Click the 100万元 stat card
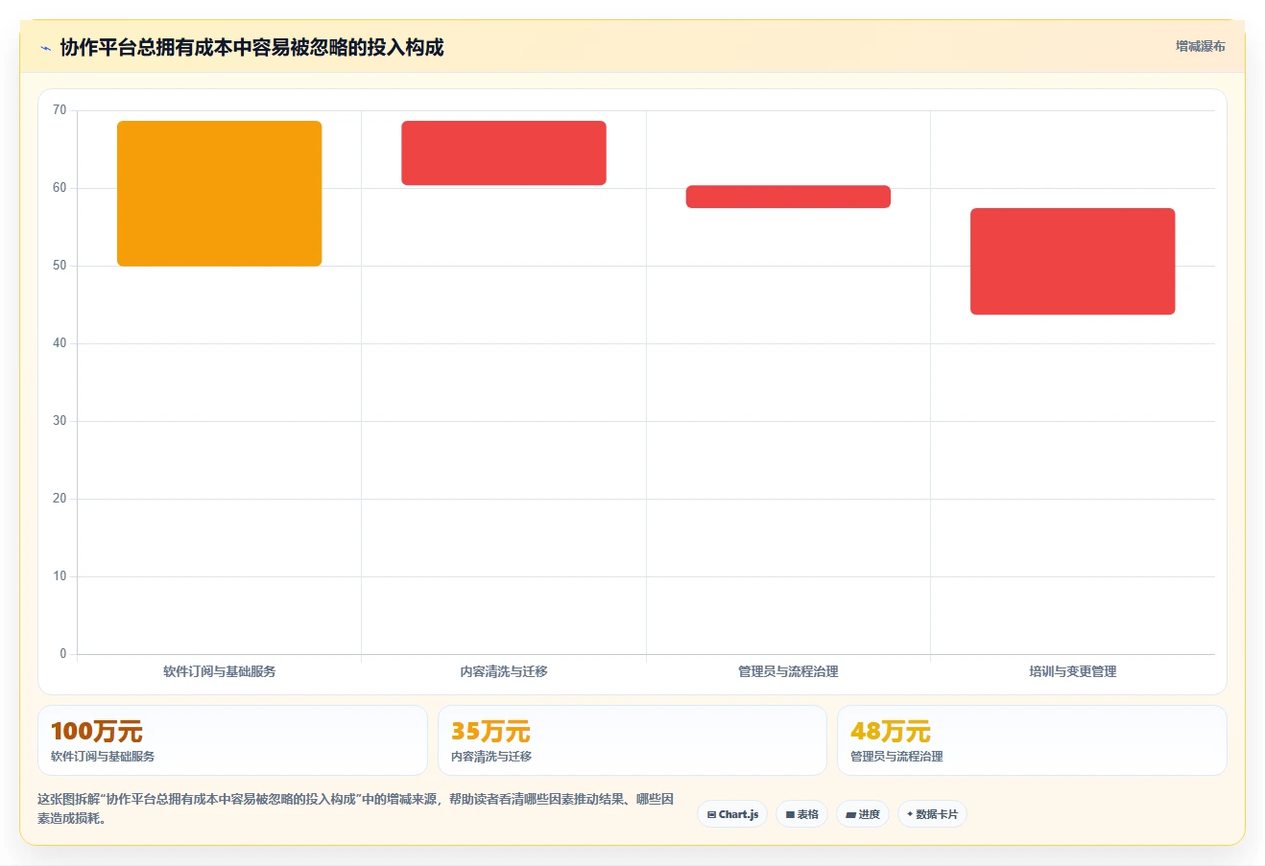The width and height of the screenshot is (1265, 866). 232,740
